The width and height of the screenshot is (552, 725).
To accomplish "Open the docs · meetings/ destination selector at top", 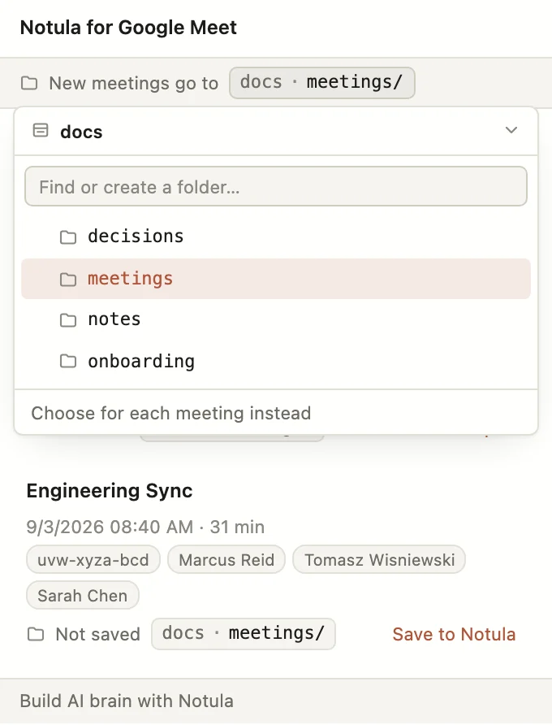I will coord(322,83).
